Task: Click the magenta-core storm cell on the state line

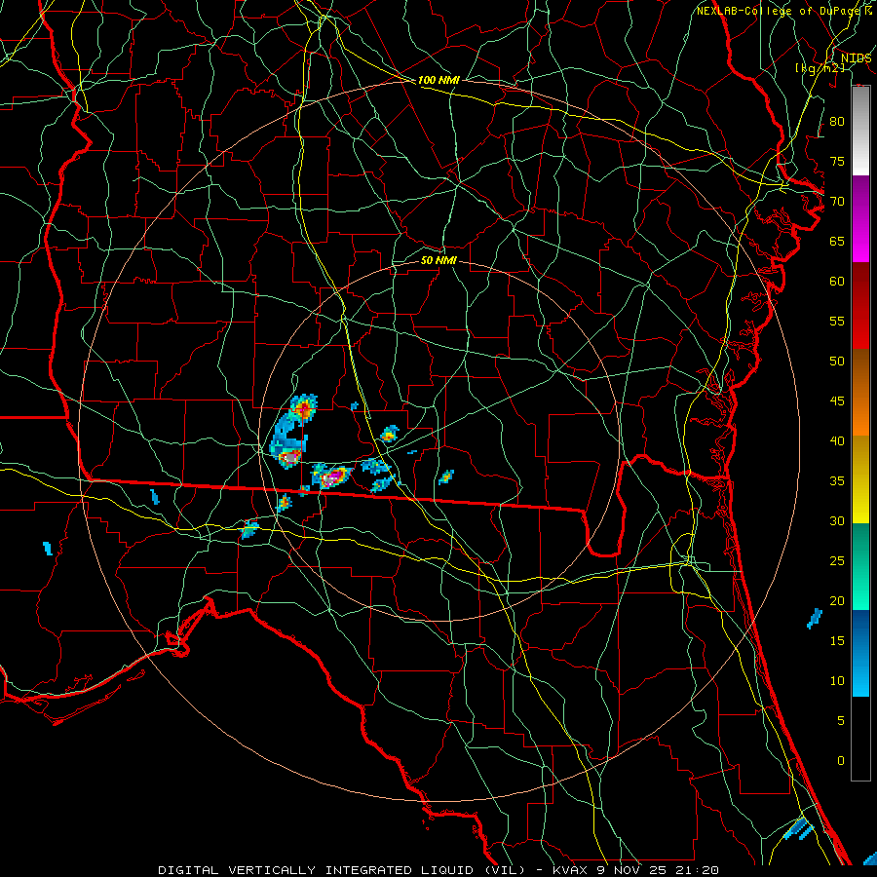Action: tap(333, 477)
